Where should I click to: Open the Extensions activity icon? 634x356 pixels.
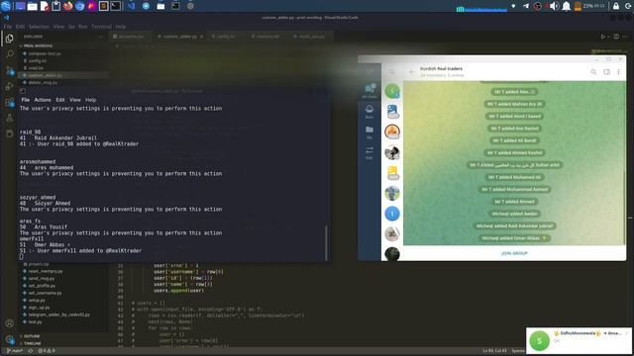[10, 103]
